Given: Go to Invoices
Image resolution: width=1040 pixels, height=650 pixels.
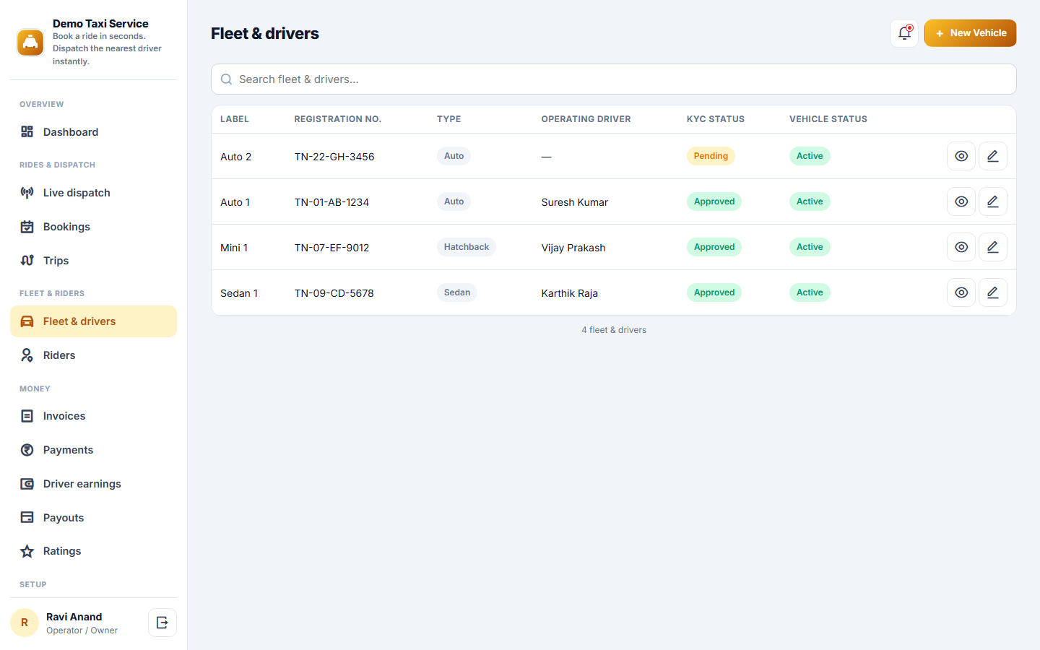Looking at the screenshot, I should click(93, 416).
